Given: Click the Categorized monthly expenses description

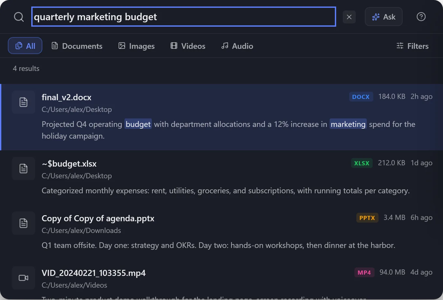Looking at the screenshot, I should [226, 191].
